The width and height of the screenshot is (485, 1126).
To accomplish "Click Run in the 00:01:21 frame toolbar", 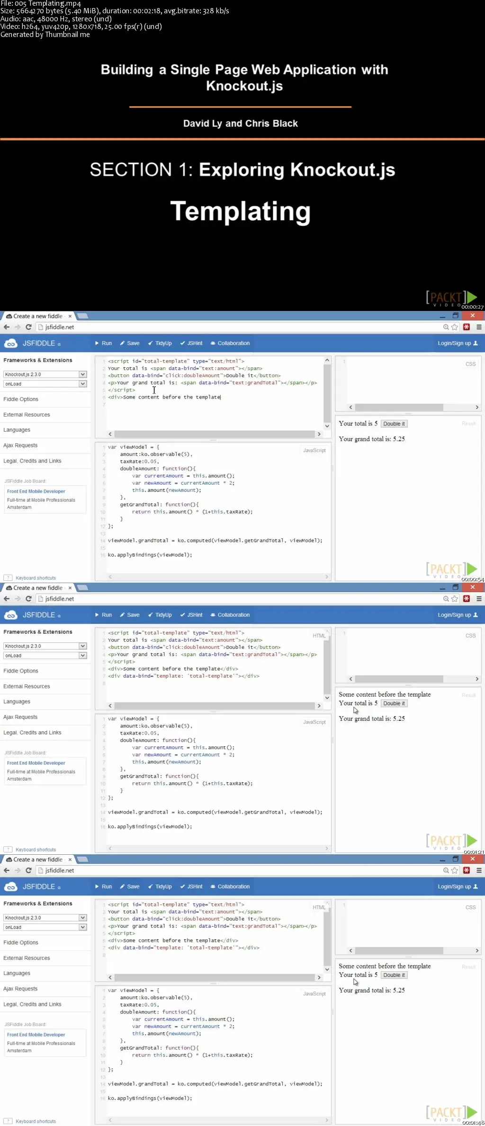I will 103,615.
